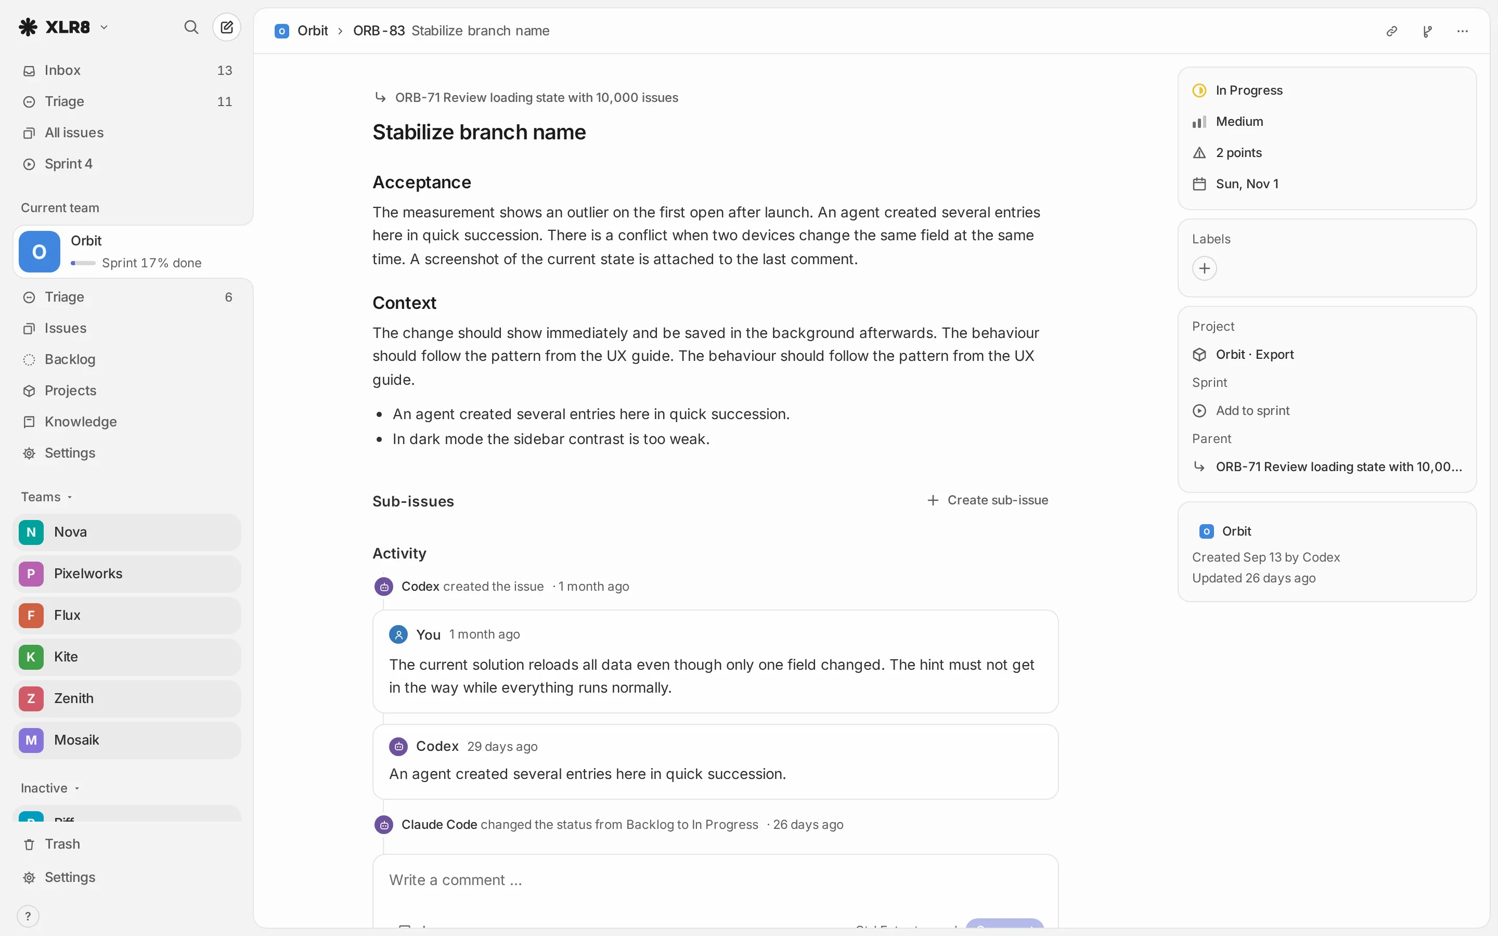
Task: Click the Medium priority bars icon
Action: point(1199,122)
